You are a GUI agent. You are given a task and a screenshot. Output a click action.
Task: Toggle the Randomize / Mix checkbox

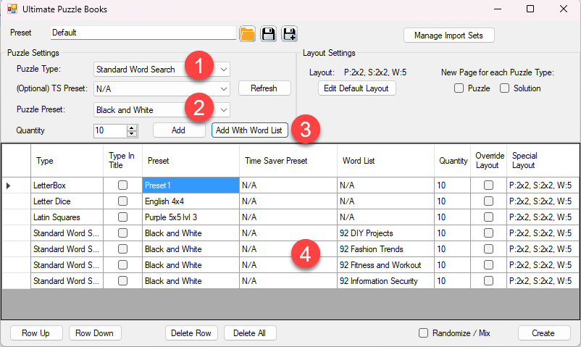click(424, 333)
